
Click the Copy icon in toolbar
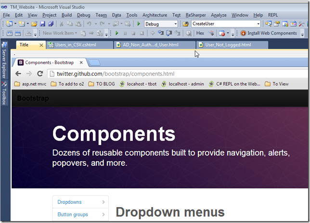[x=70, y=24]
